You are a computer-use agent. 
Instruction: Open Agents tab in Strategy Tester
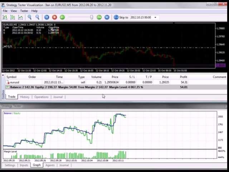click(x=50, y=165)
